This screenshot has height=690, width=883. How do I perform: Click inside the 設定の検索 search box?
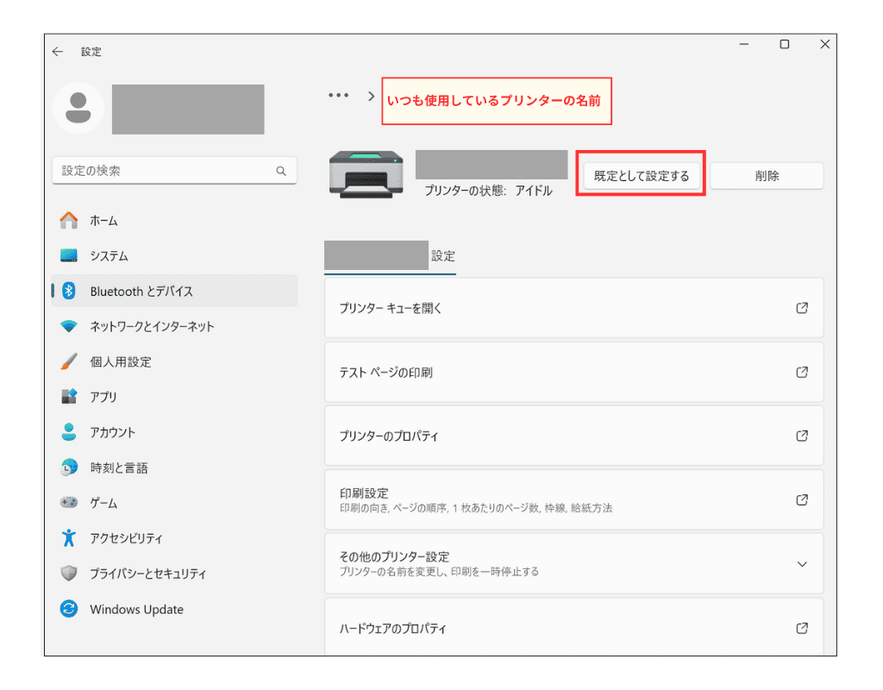172,171
